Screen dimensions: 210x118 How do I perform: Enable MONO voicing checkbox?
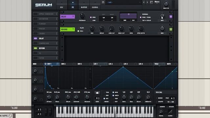tap(157, 98)
